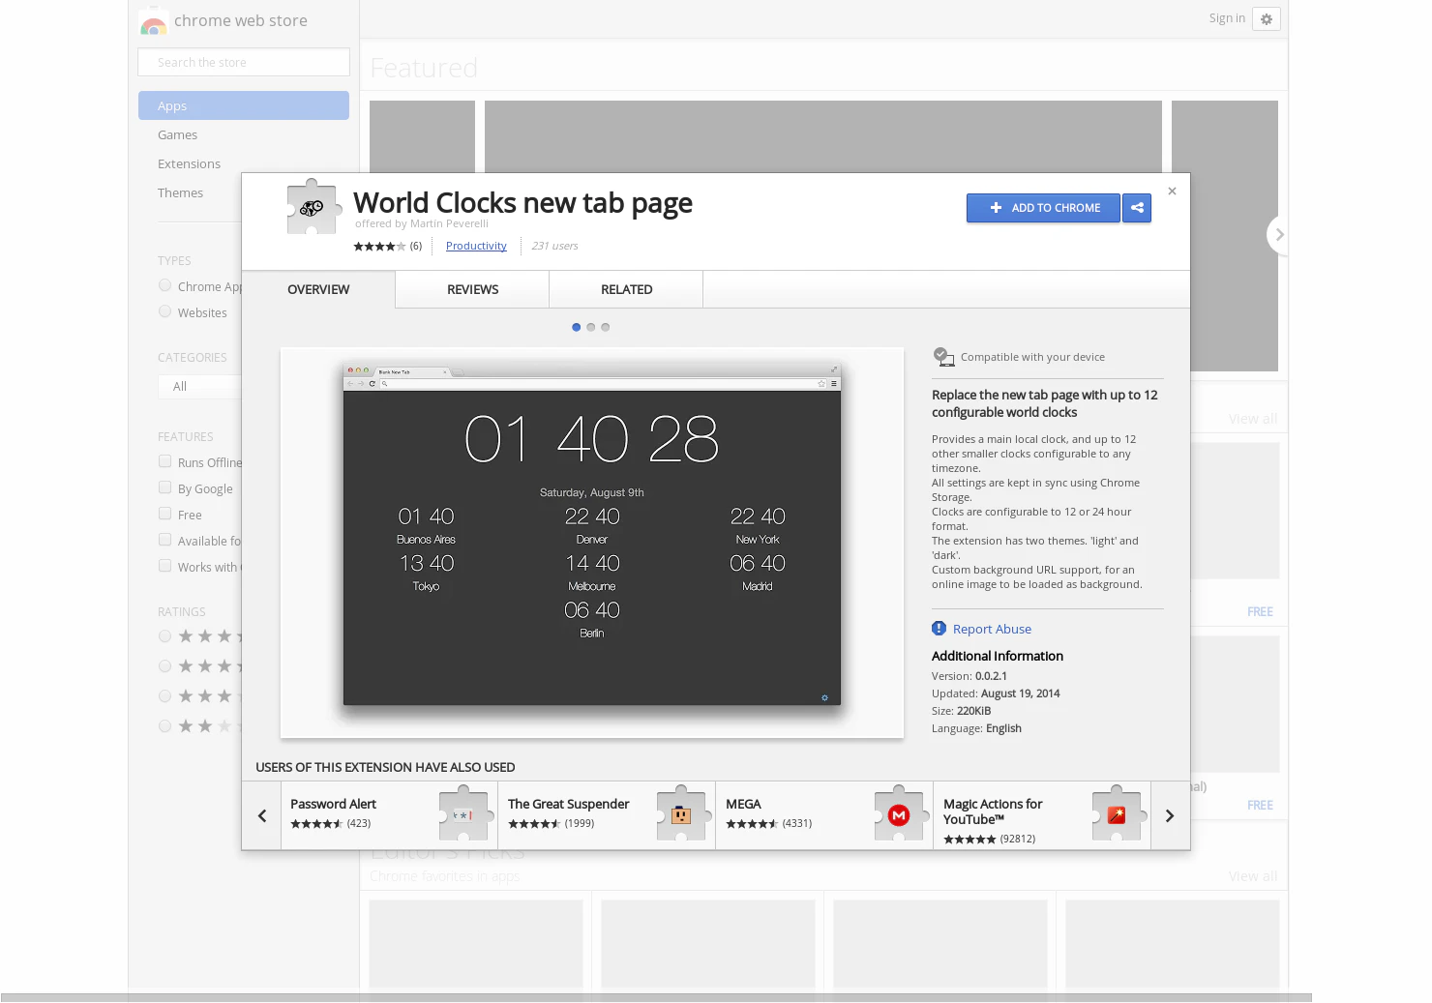Image resolution: width=1432 pixels, height=1003 pixels.
Task: Switch to the REVIEWS tab
Action: [472, 289]
